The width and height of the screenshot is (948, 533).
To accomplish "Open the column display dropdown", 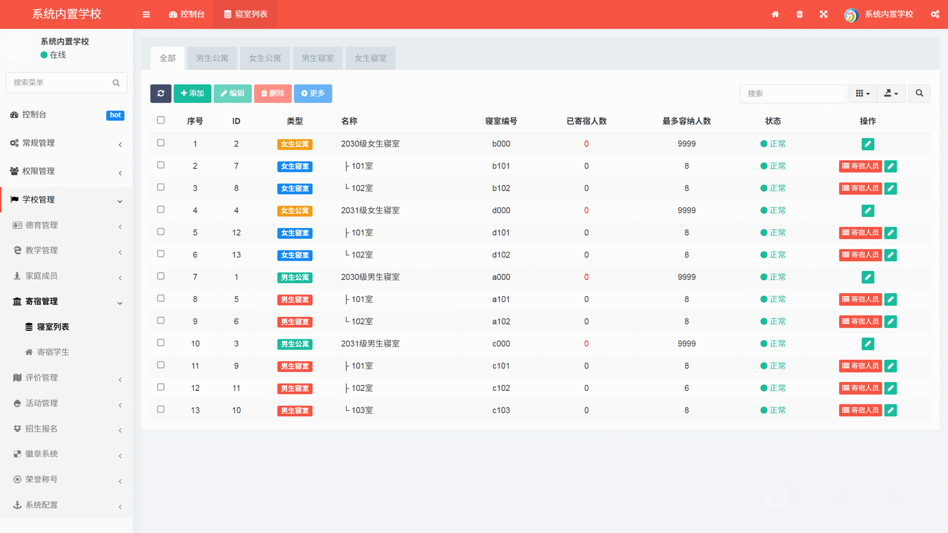I will tap(863, 94).
